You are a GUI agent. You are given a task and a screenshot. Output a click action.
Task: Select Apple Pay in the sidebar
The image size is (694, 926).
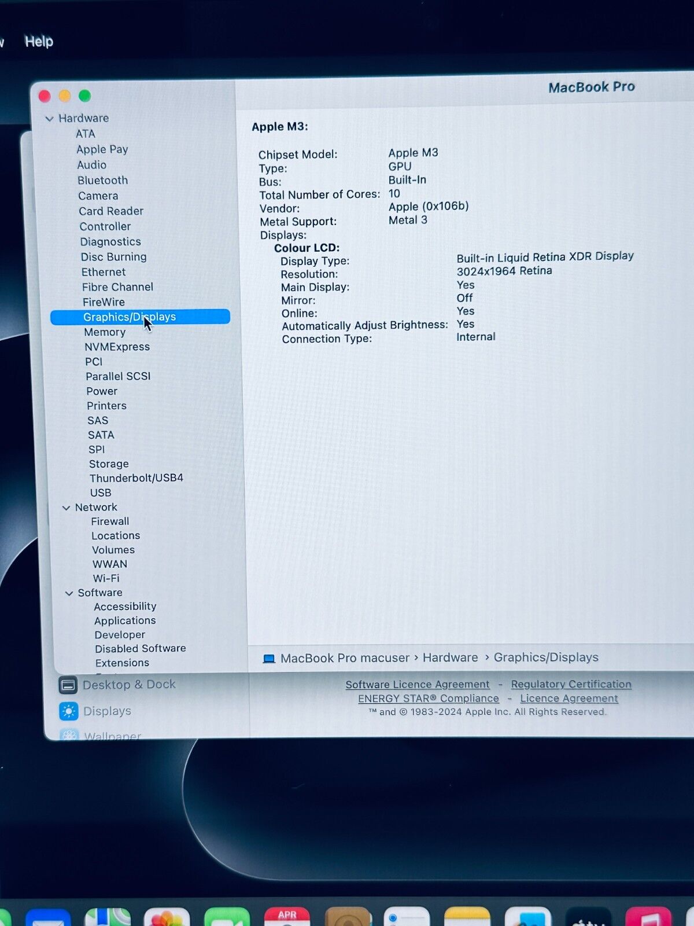(x=102, y=149)
